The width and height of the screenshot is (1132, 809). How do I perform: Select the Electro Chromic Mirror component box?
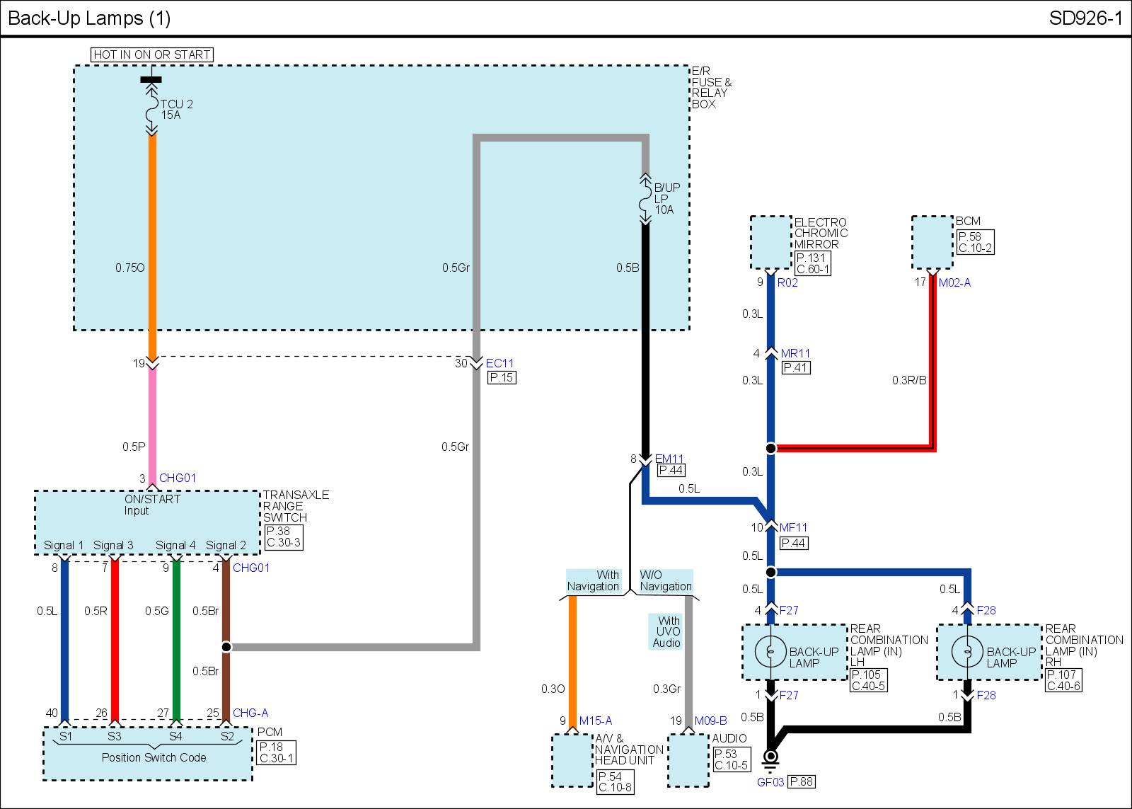pos(771,243)
